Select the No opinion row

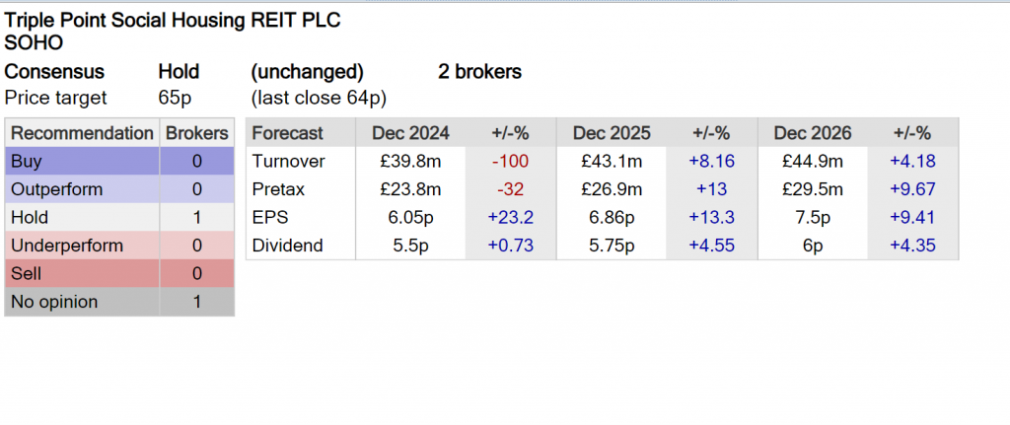pos(119,302)
